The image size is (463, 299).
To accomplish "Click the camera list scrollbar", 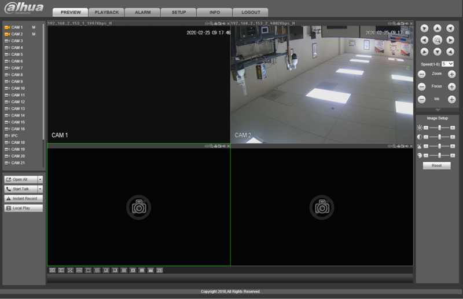I will 43,81.
